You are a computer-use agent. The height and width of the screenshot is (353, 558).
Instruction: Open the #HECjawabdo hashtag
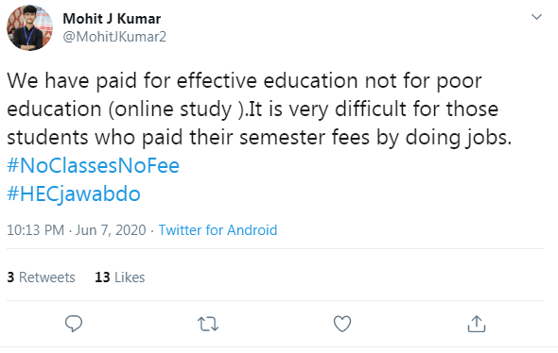coord(74,194)
